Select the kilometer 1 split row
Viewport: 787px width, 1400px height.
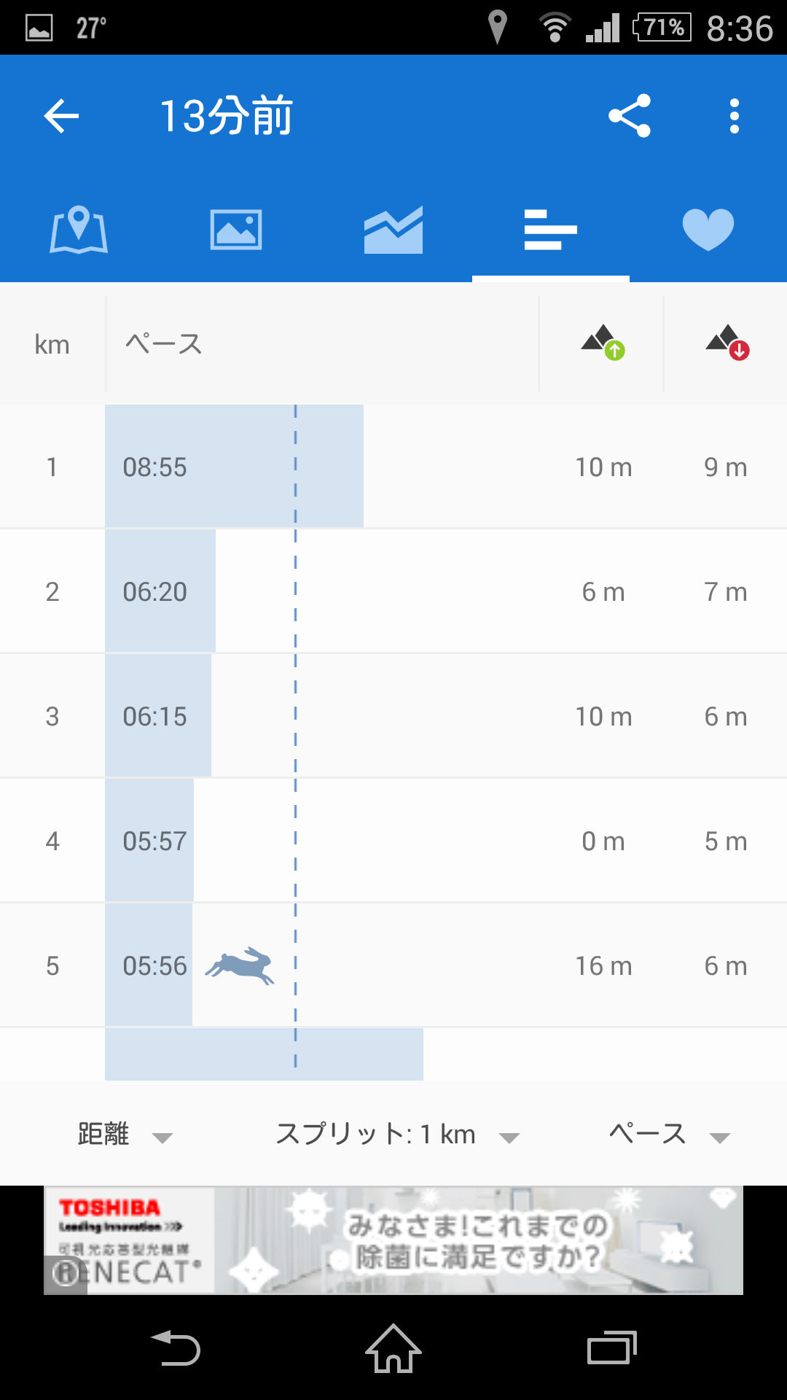[x=393, y=467]
